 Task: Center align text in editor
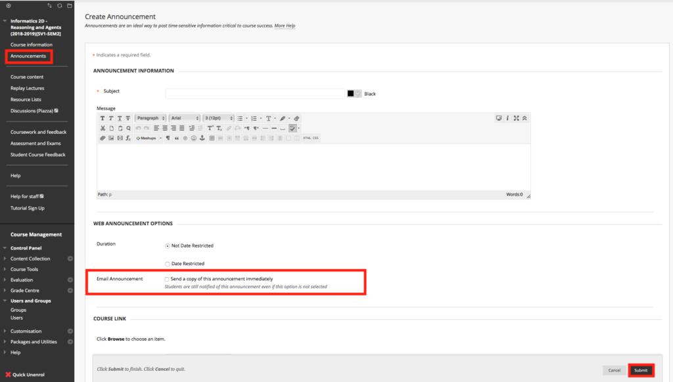pos(165,128)
